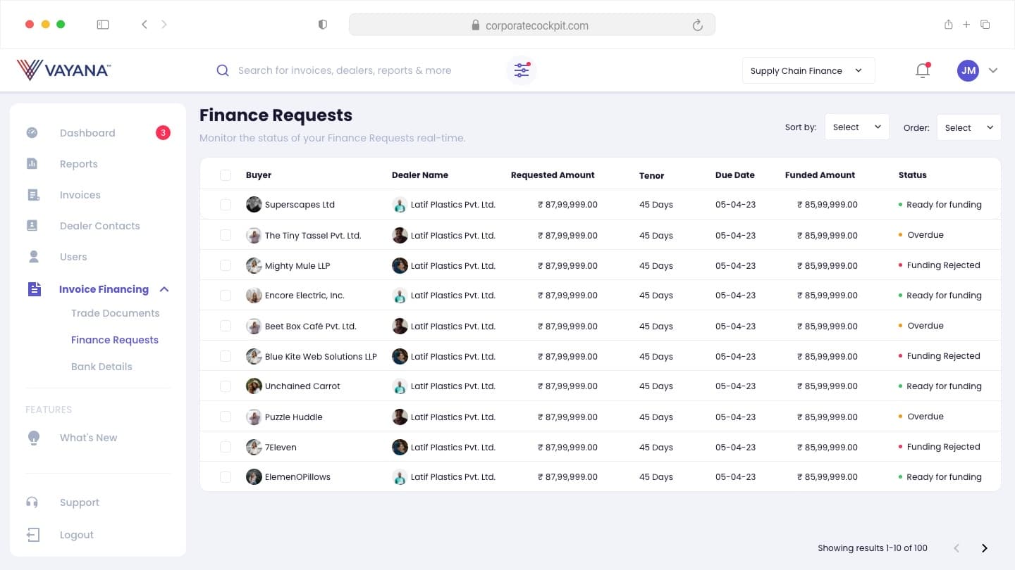
Task: Click the Invoices document icon
Action: (33, 195)
